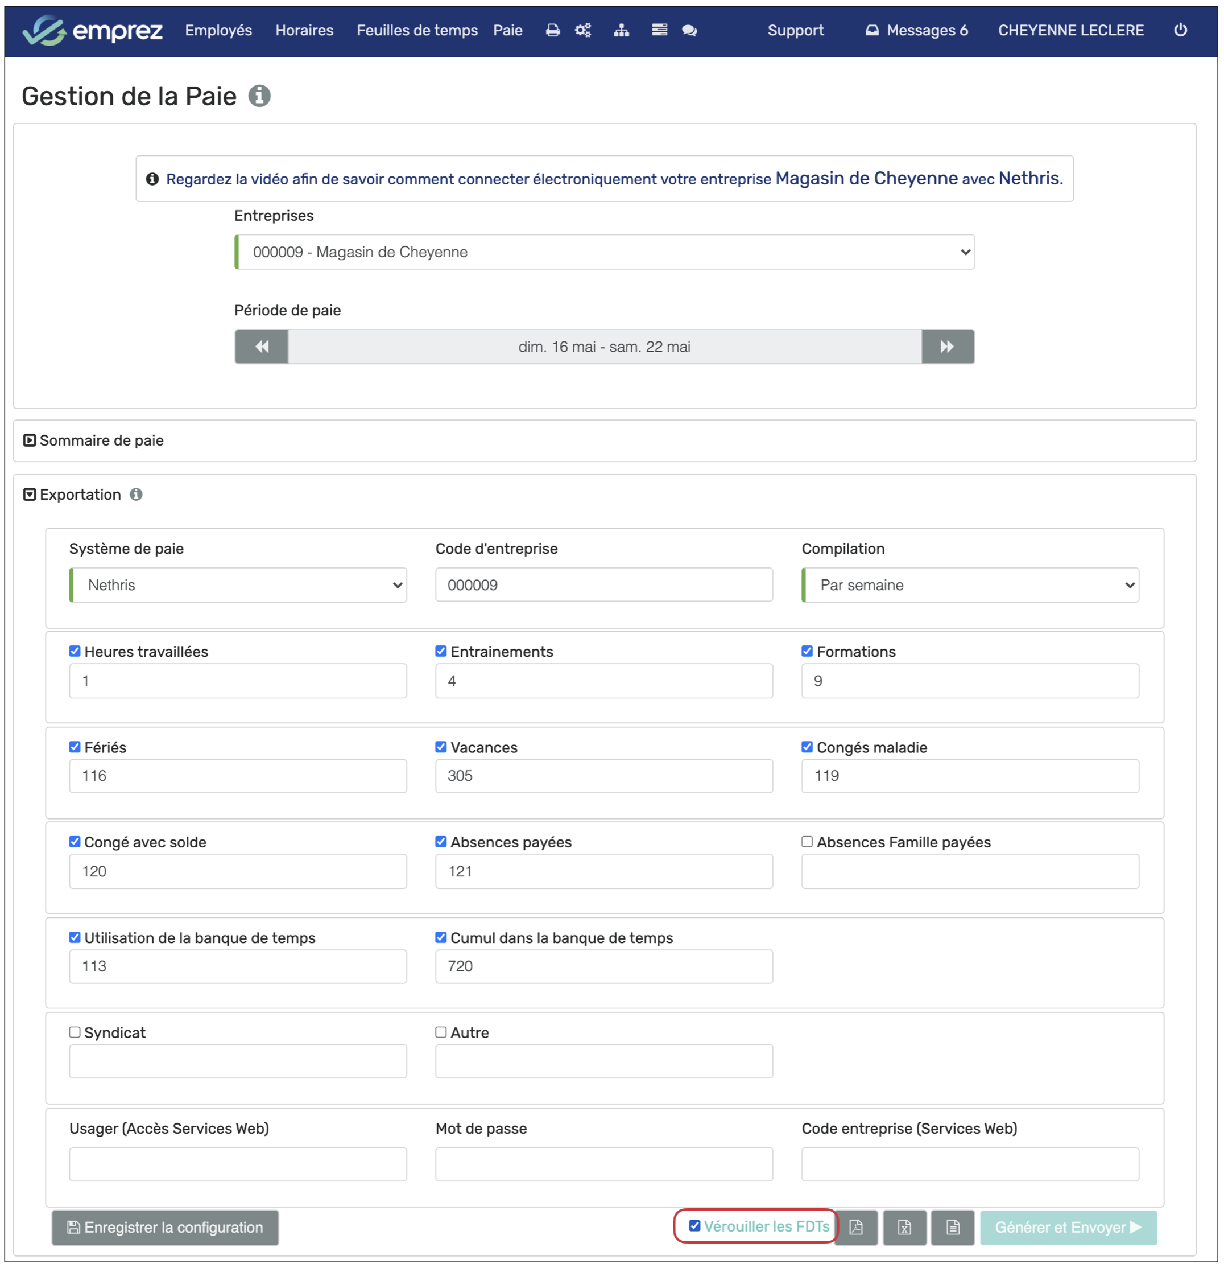This screenshot has height=1268, width=1224.
Task: Open Système de paie dropdown
Action: (x=238, y=585)
